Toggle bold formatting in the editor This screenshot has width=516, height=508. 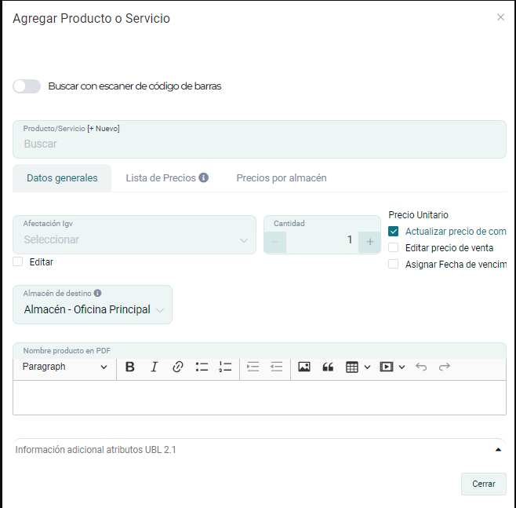(130, 367)
